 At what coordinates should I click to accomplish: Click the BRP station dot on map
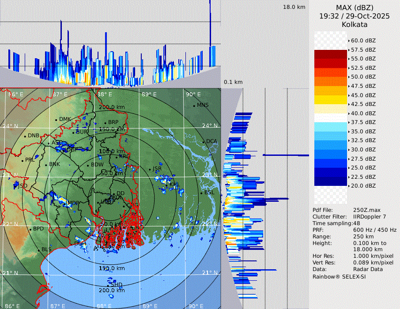[x=105, y=123]
